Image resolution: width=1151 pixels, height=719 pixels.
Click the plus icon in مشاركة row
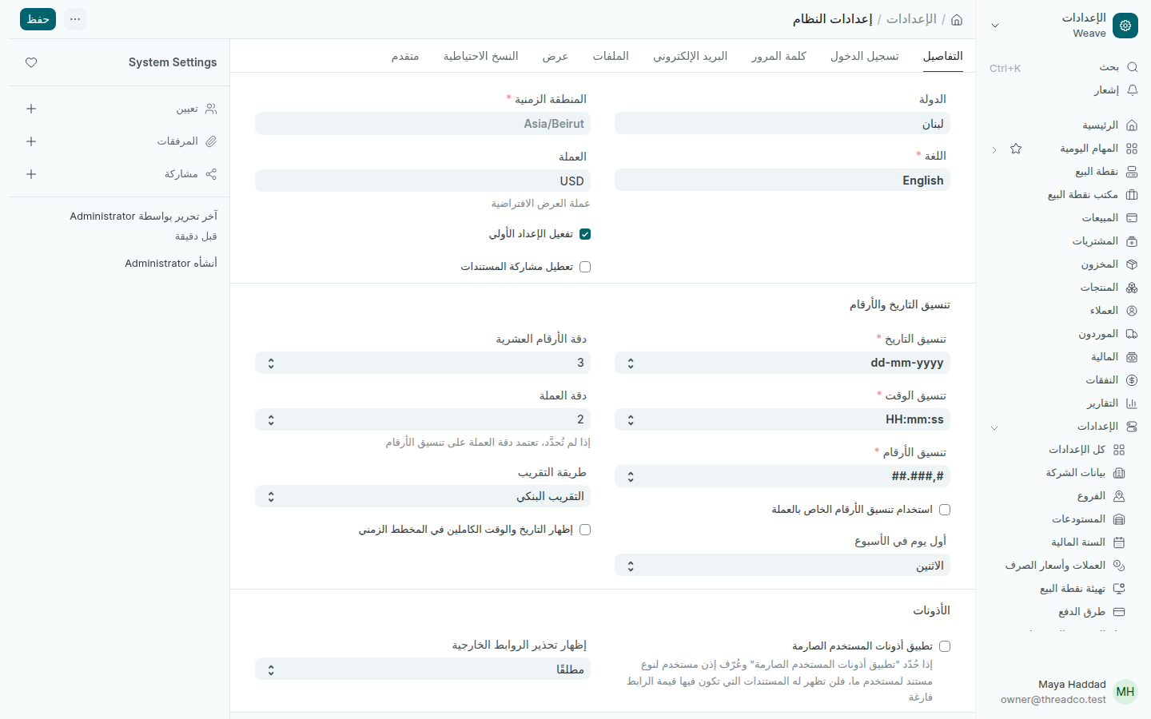31,174
